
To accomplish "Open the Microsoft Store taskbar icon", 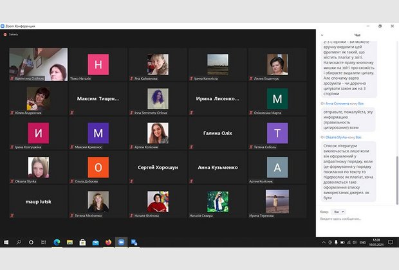I will [82, 242].
